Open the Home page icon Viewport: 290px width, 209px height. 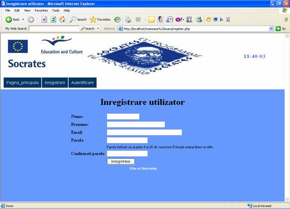63,19
